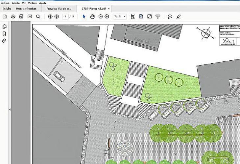Click the upload to cloud icon

click(x=13, y=16)
